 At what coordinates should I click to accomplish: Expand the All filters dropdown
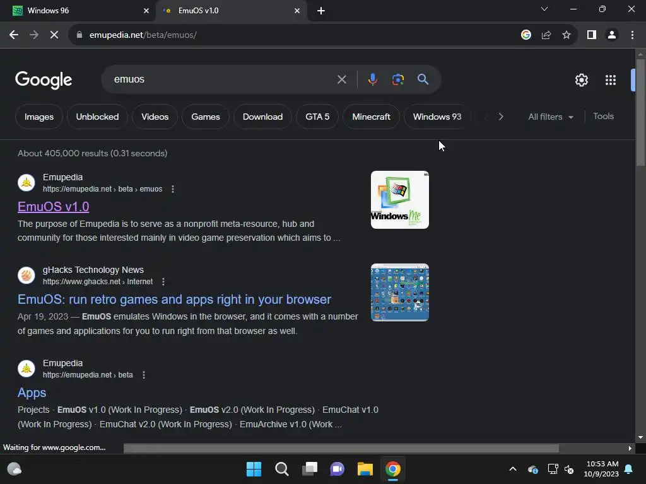tap(551, 117)
